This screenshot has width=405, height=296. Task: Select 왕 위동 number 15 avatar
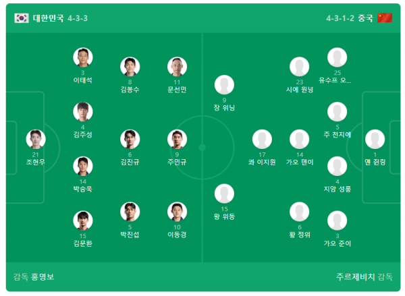point(224,194)
